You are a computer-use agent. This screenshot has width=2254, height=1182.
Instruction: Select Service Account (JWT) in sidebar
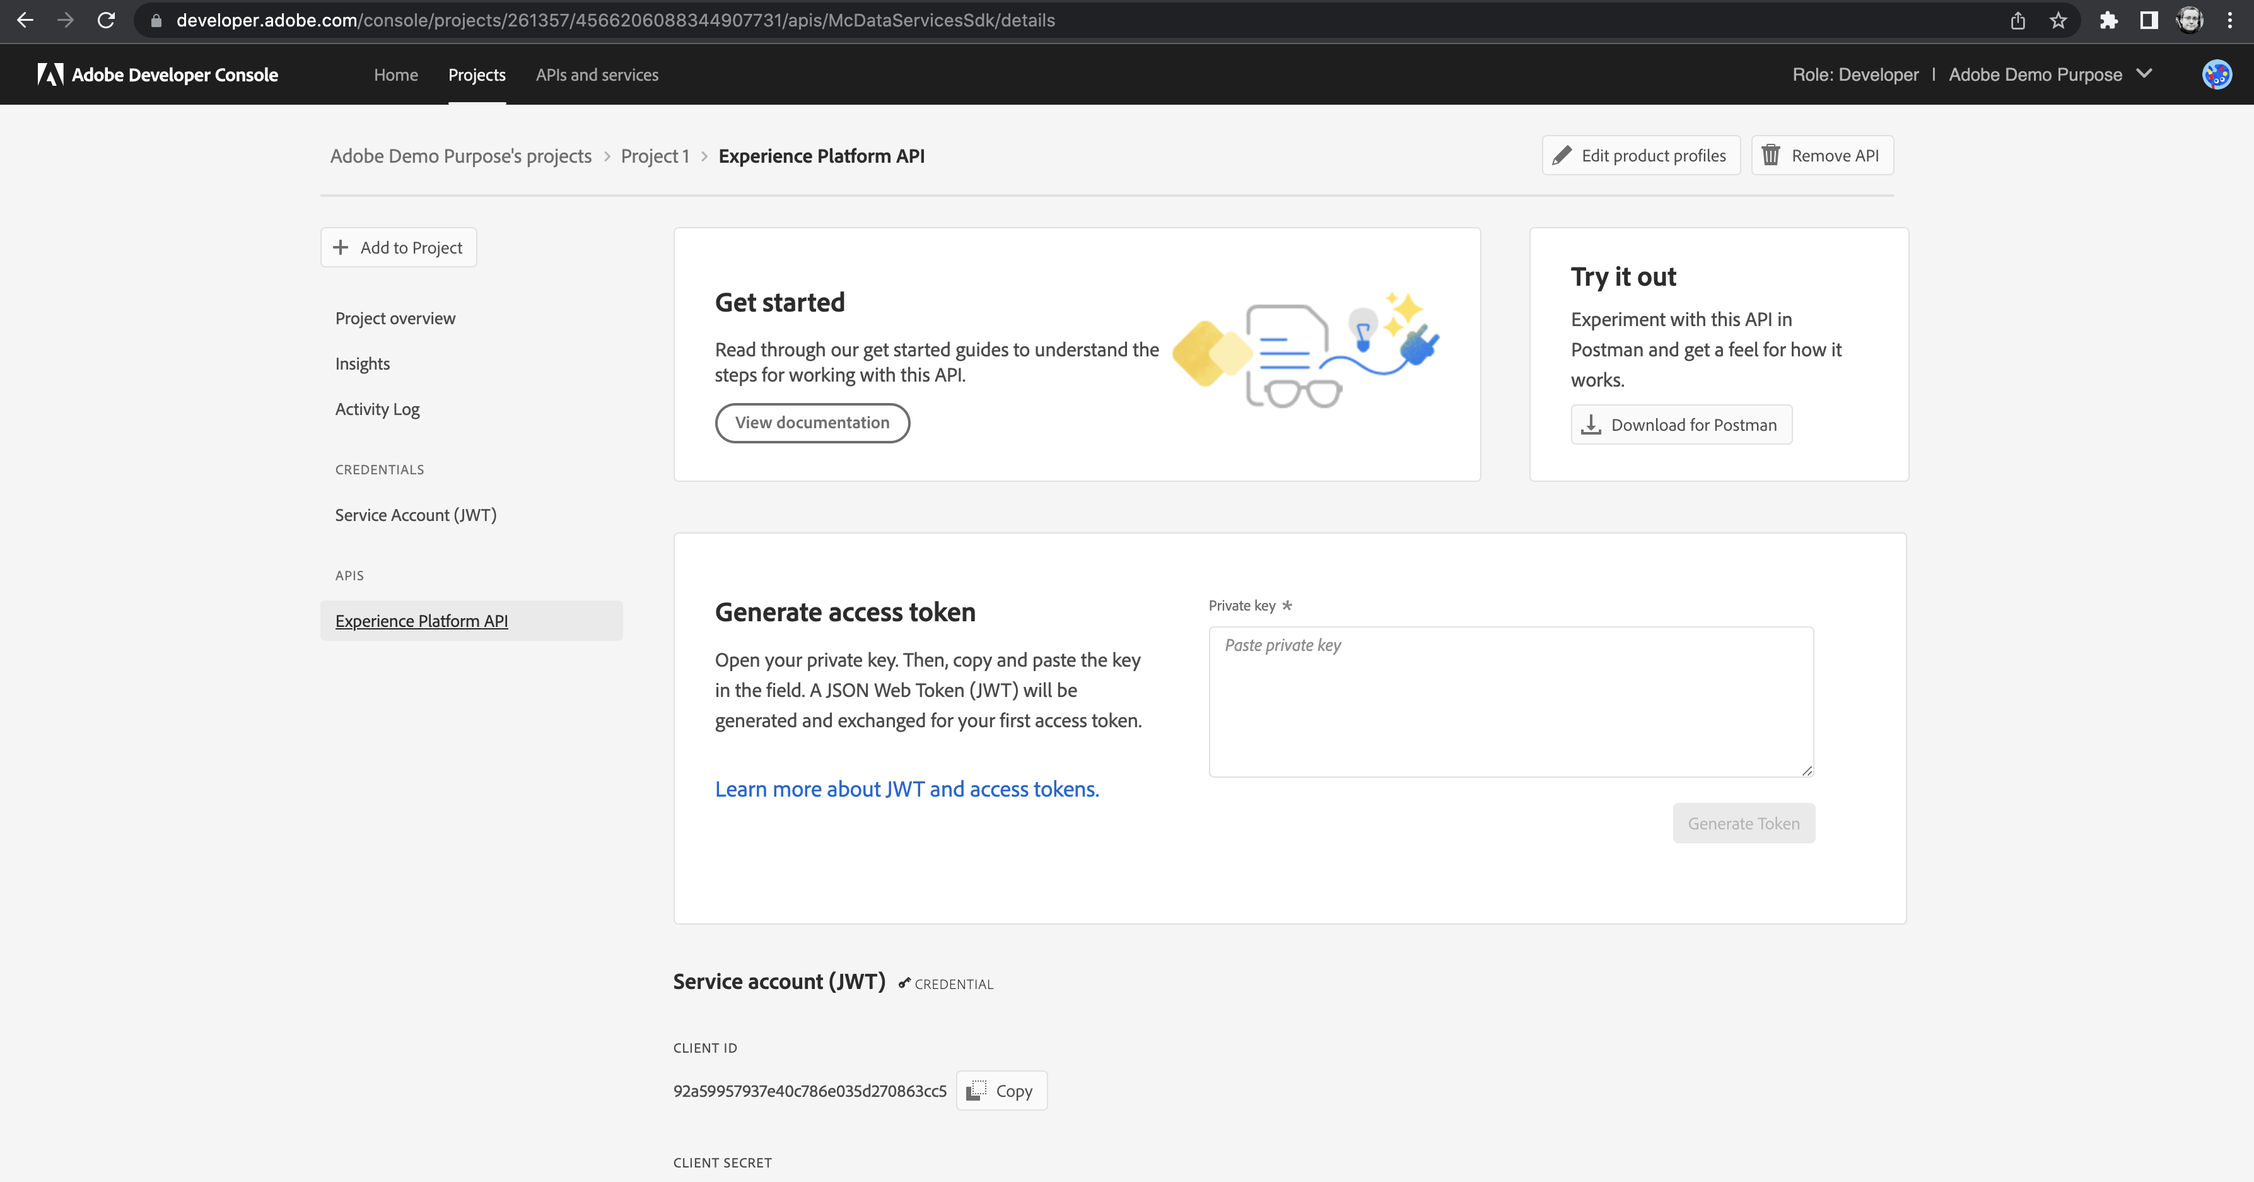pos(416,515)
